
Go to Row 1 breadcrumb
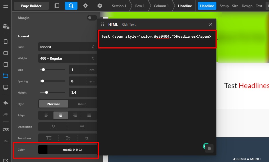[x=140, y=6]
